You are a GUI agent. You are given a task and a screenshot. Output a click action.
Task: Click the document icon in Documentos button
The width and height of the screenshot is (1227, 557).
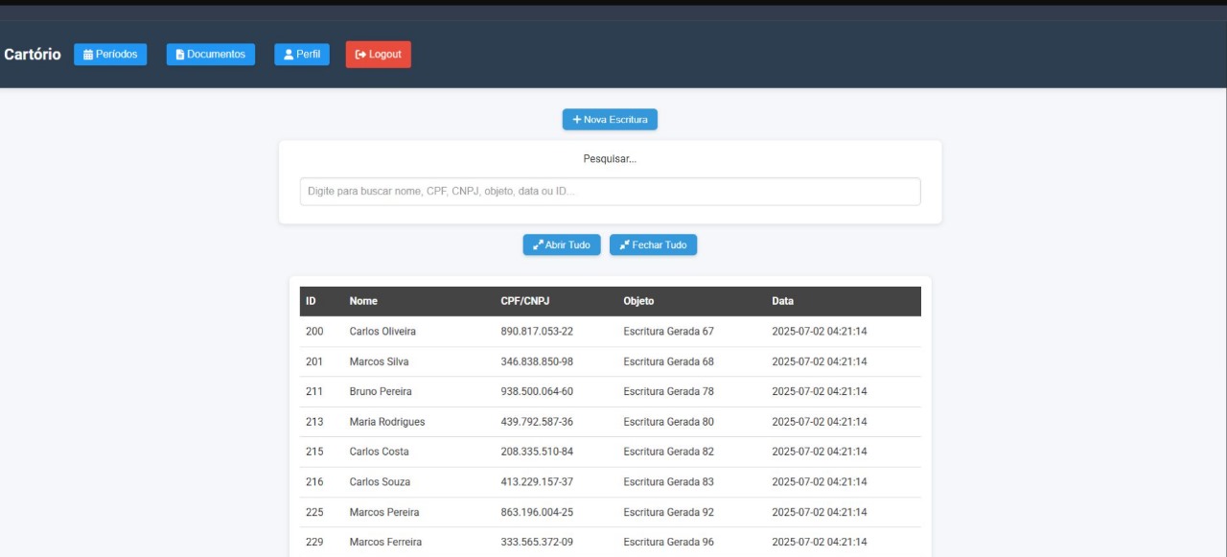180,55
